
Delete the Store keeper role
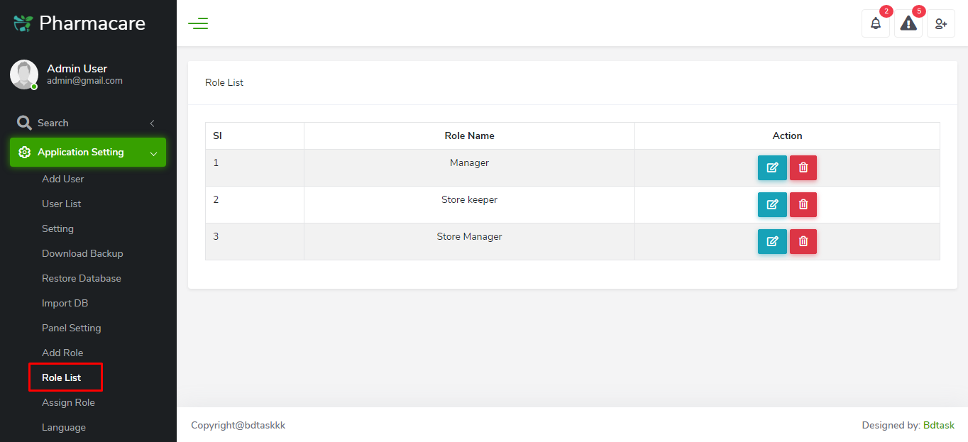[803, 205]
